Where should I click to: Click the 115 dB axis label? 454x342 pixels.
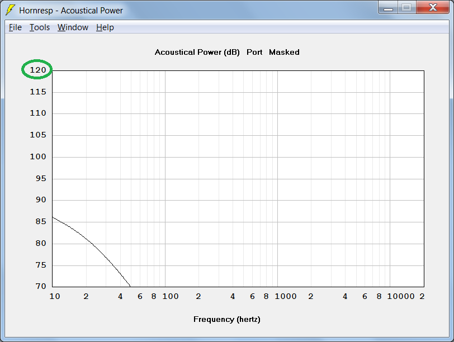[x=38, y=92]
